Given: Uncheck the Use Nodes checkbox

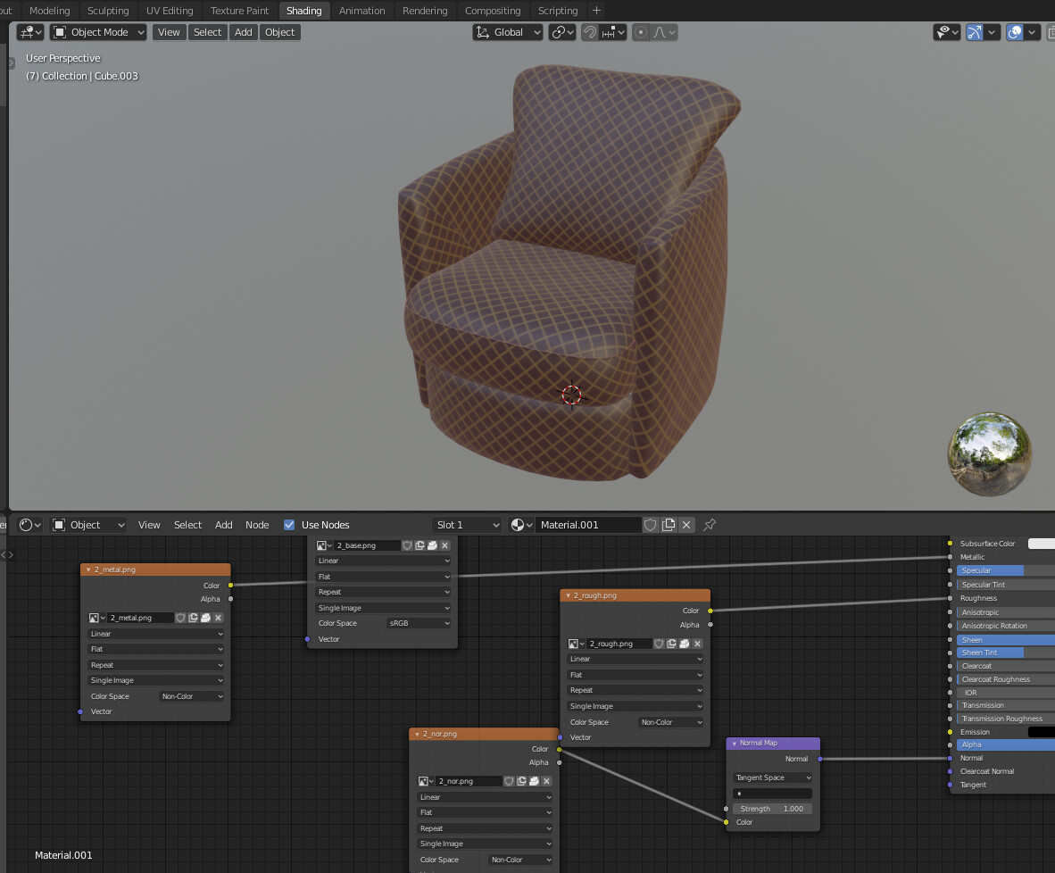Looking at the screenshot, I should [x=289, y=525].
